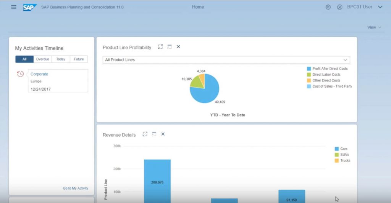
Task: Toggle the Cars legend swatch
Action: (x=337, y=149)
